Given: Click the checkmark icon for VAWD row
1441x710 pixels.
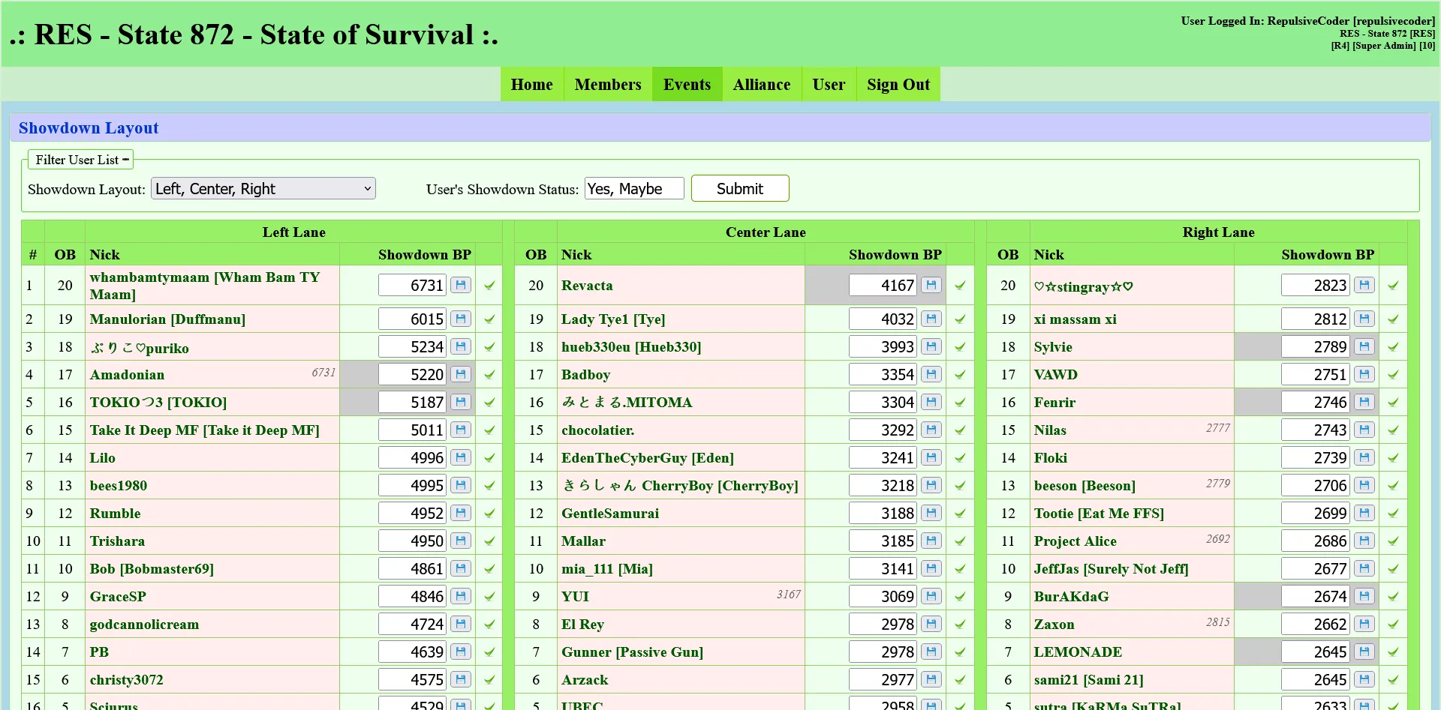Looking at the screenshot, I should pyautogui.click(x=1393, y=375).
